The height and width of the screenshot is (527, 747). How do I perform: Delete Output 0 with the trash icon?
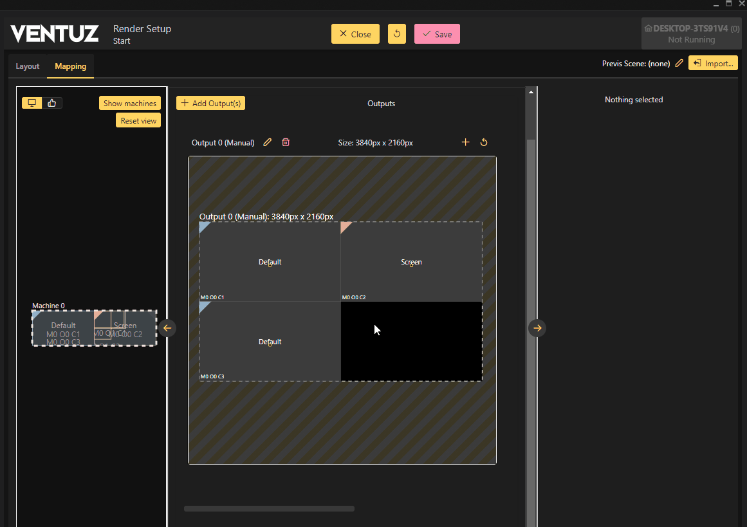[286, 142]
